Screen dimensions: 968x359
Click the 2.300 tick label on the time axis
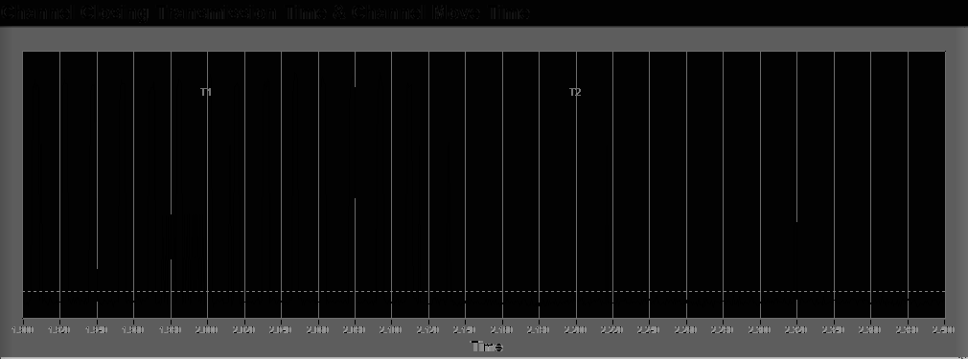(760, 330)
